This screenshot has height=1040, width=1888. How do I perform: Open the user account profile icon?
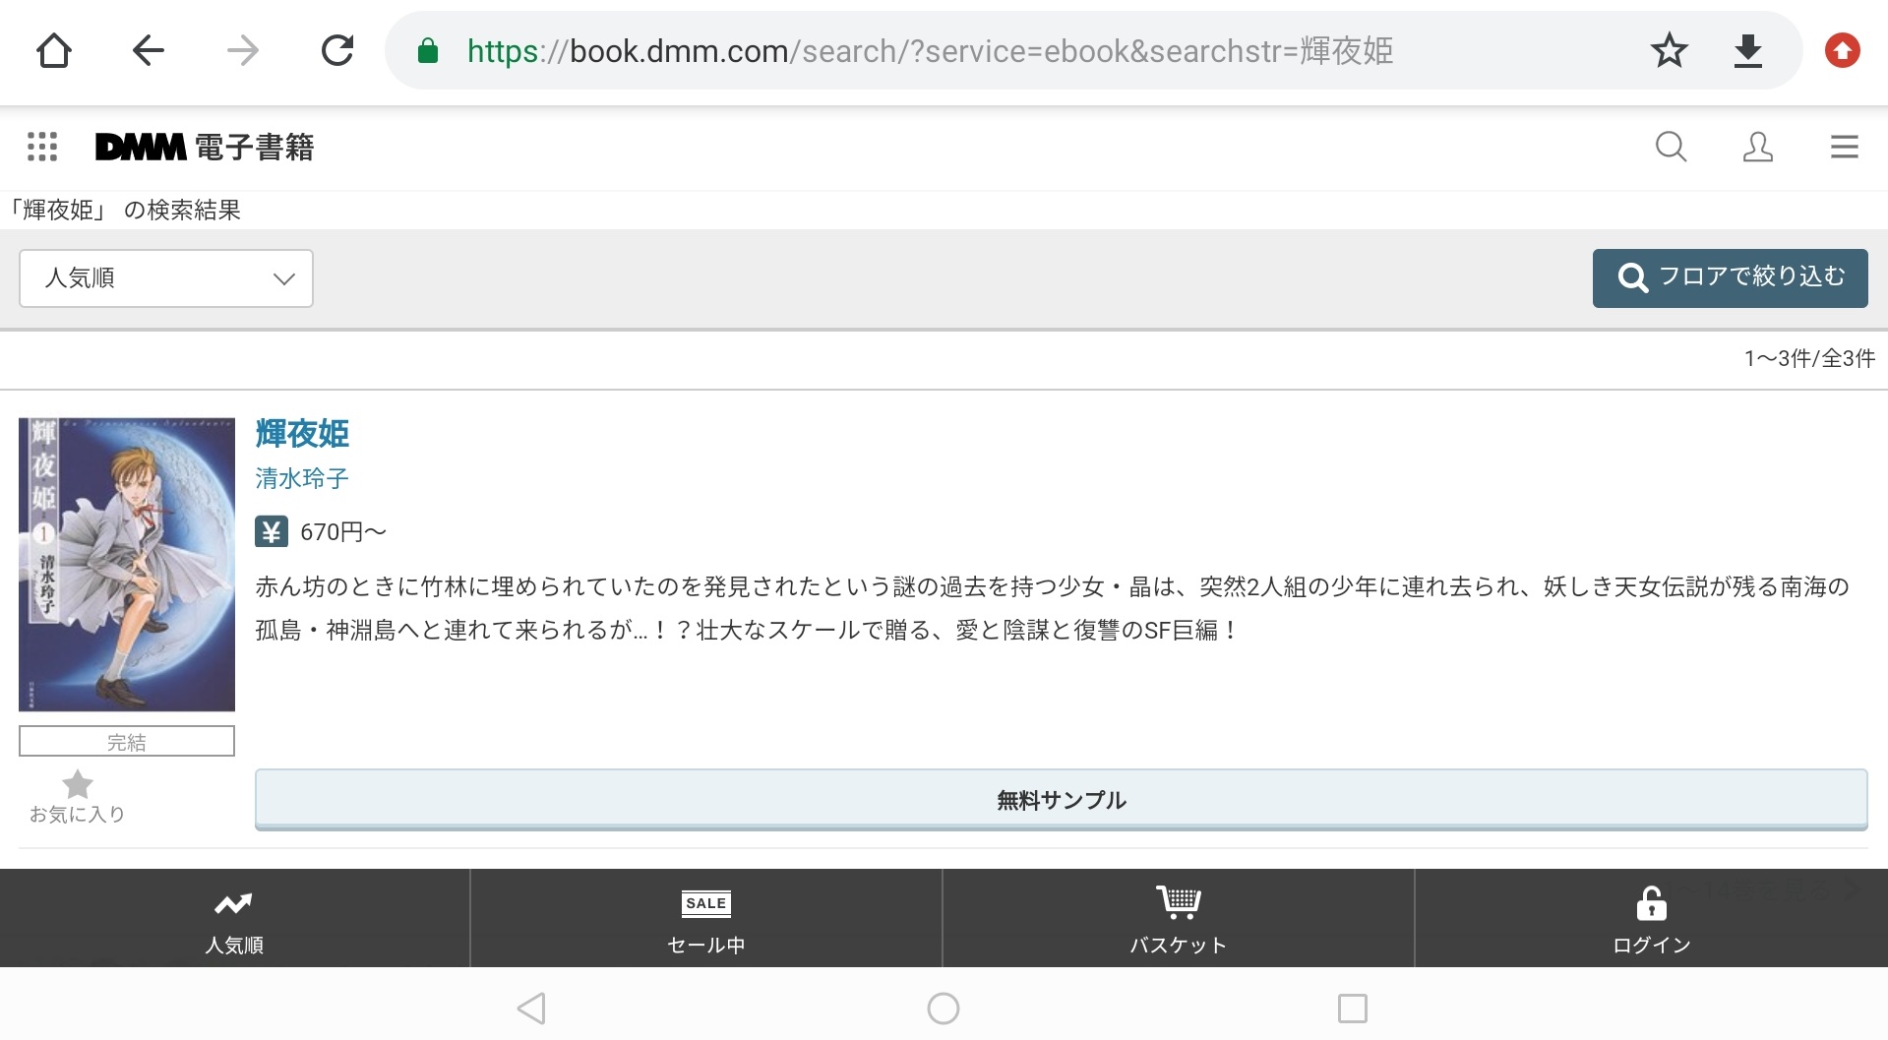click(1757, 147)
